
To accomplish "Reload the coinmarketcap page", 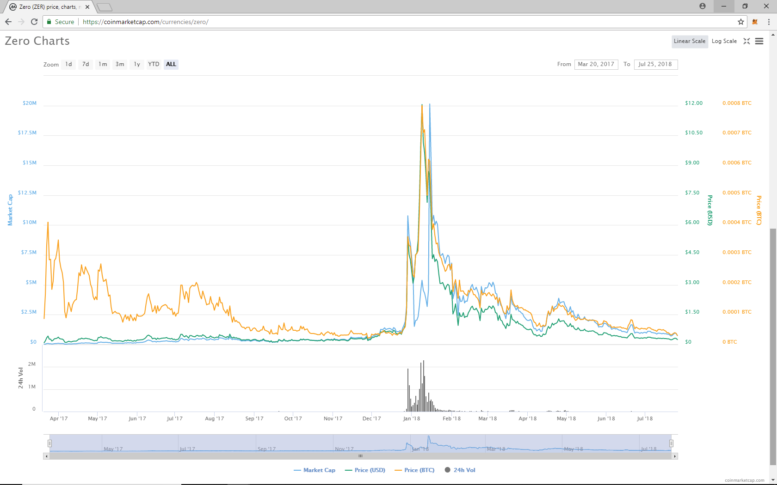I will coord(34,22).
